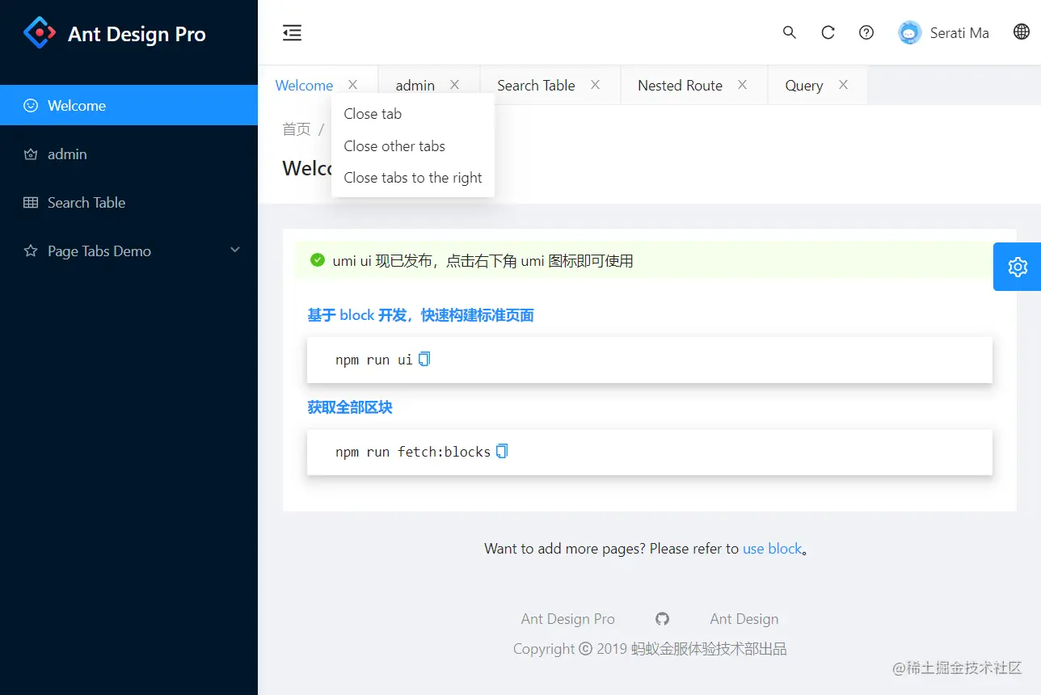Collapse the sidebar with the menu fold icon
Image resolution: width=1041 pixels, height=695 pixels.
tap(292, 32)
